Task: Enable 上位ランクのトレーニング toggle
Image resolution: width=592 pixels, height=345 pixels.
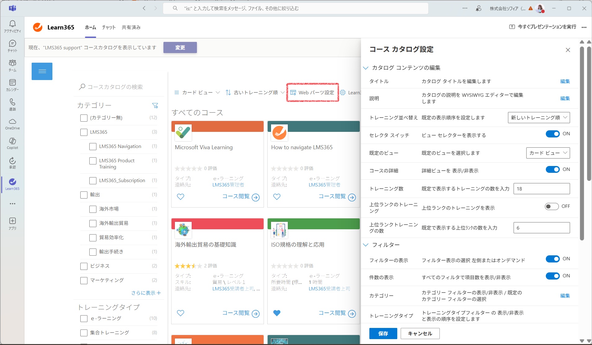Action: [552, 206]
